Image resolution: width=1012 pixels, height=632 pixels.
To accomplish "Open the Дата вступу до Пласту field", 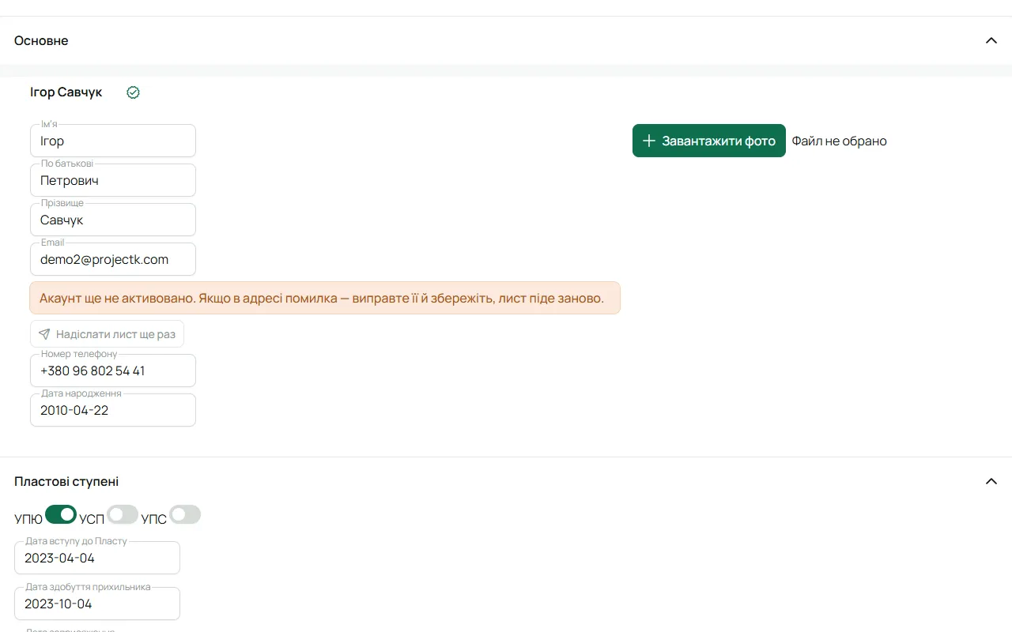I will click(97, 558).
